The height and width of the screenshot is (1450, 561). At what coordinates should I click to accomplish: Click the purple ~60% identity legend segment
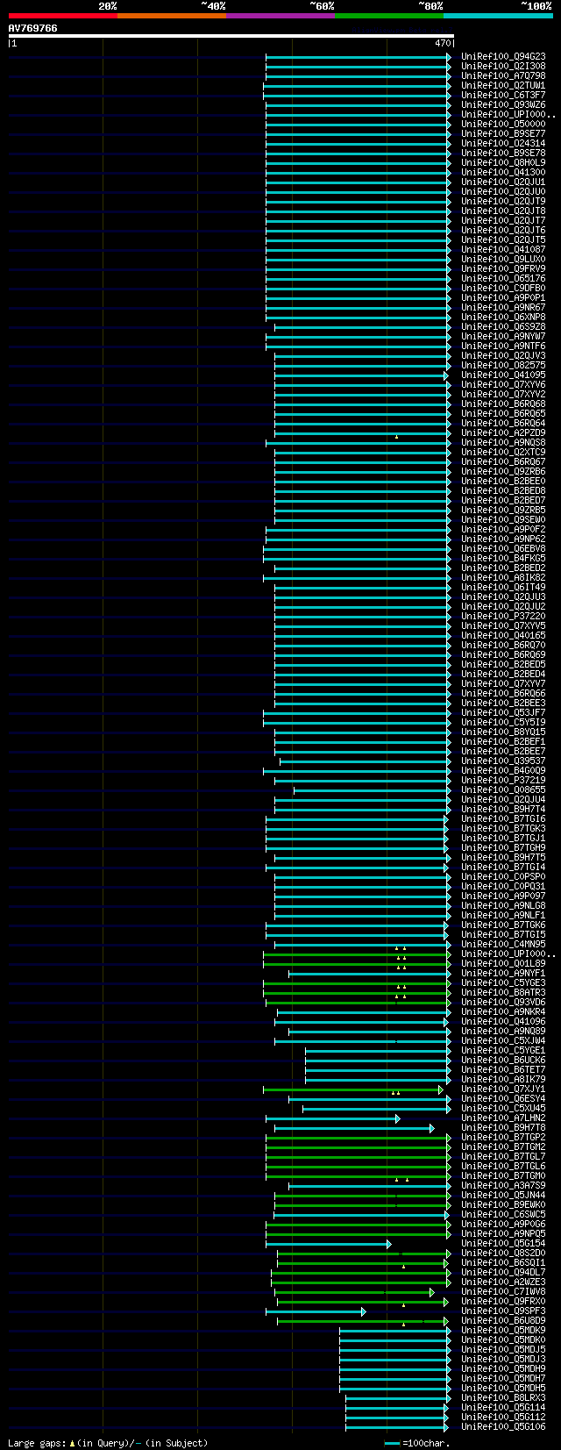[x=280, y=16]
